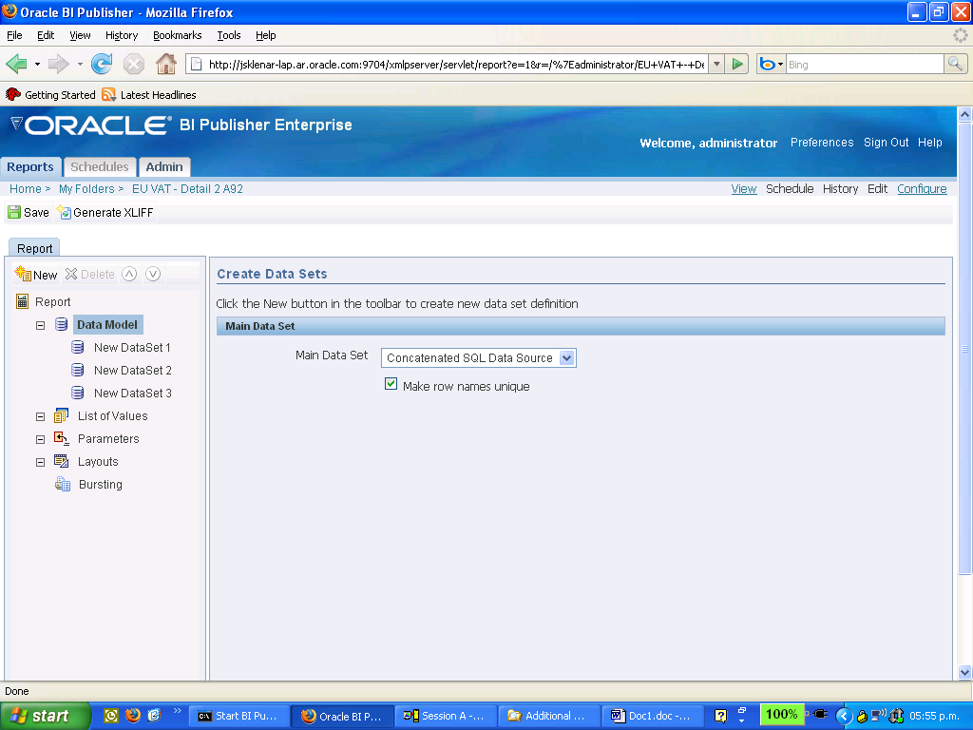Click the Help link in the Oracle header
This screenshot has height=730, width=973.
[x=929, y=143]
